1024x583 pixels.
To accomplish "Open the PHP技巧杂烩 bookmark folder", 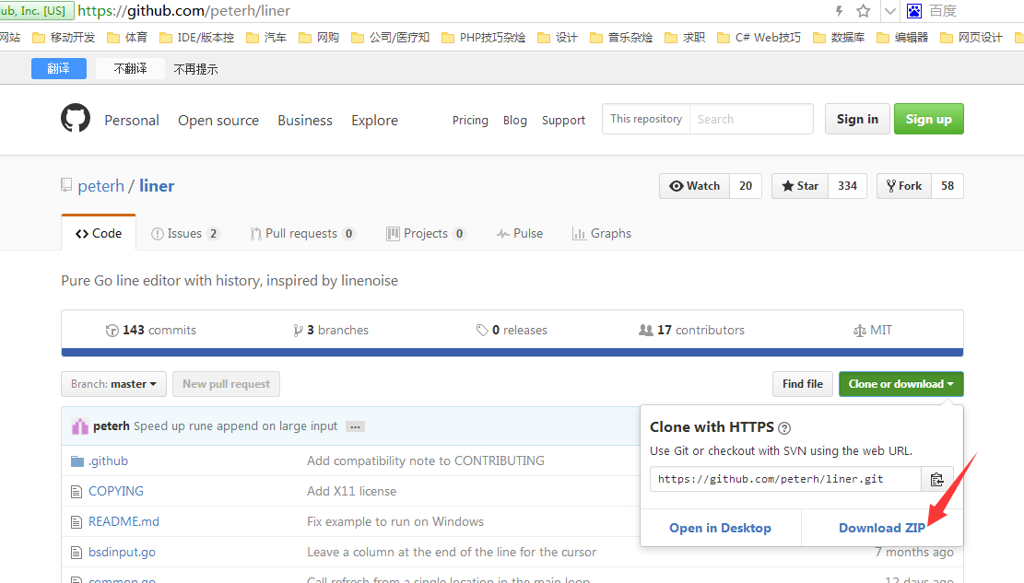I will (x=484, y=37).
